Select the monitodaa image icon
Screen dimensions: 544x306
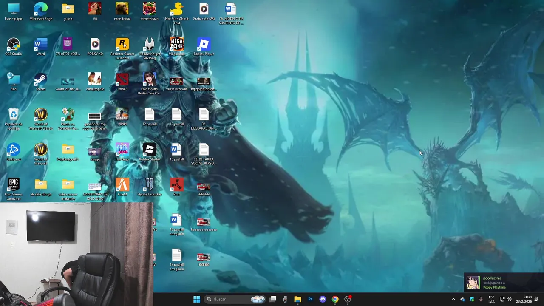pyautogui.click(x=122, y=11)
